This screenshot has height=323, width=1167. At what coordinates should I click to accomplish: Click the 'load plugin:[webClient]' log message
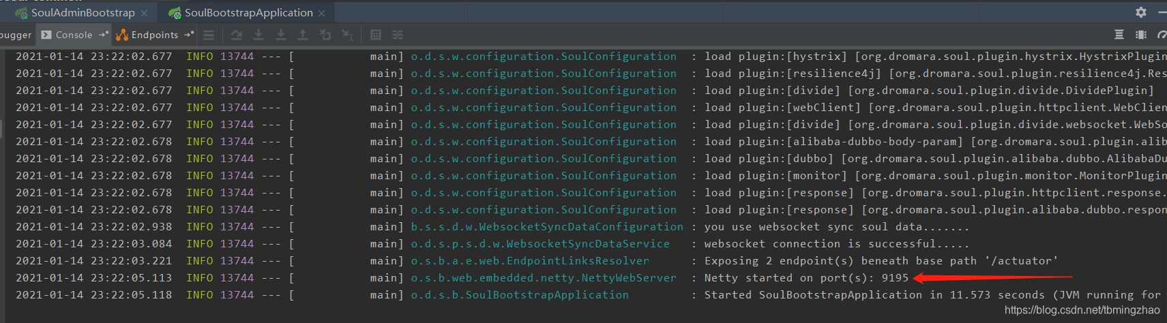[935, 108]
